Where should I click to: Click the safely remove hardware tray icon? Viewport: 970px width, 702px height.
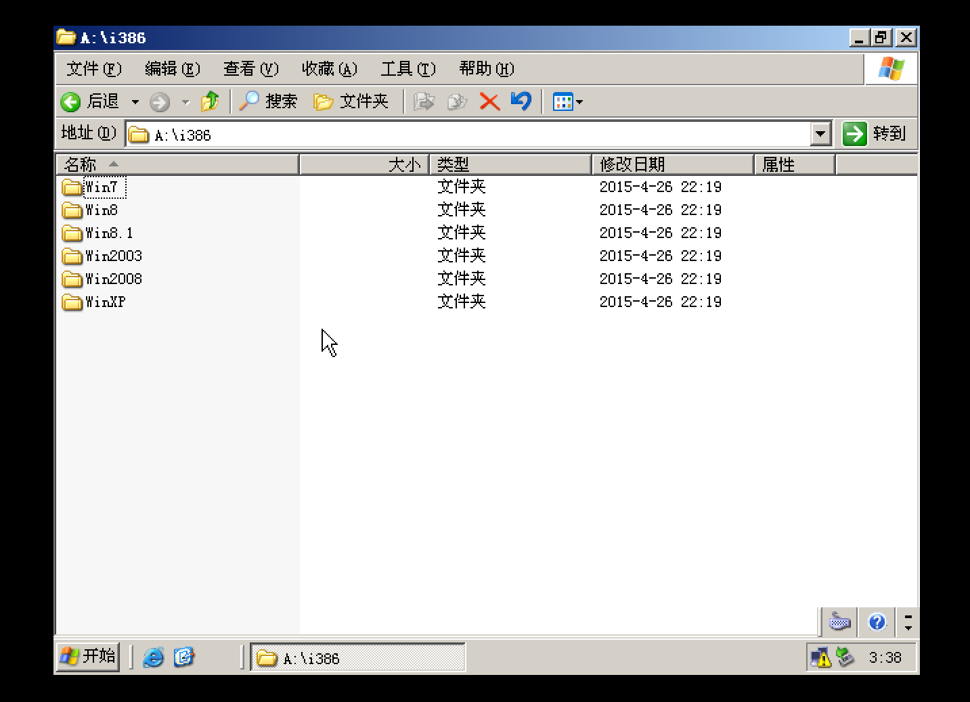point(845,656)
